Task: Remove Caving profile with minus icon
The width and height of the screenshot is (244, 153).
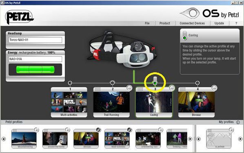Action: coord(172,88)
